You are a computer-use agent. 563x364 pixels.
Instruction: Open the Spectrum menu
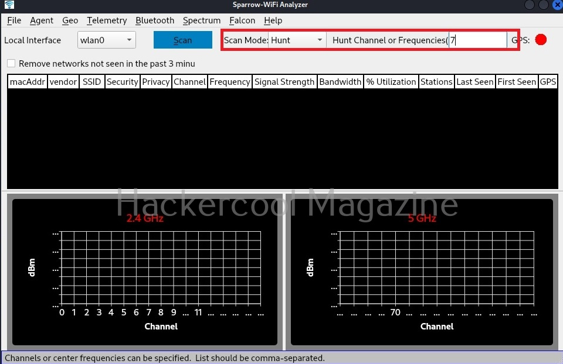coord(202,20)
